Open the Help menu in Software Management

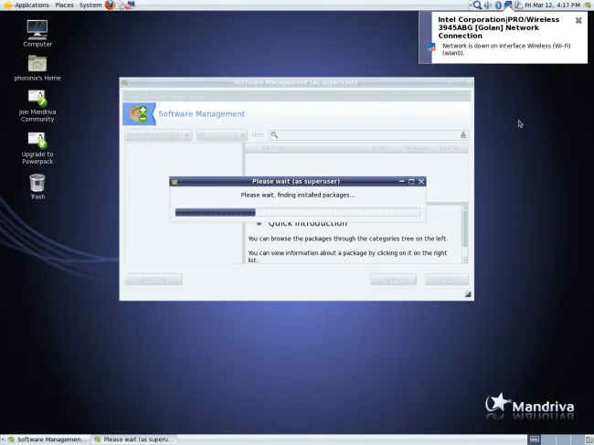(x=196, y=96)
